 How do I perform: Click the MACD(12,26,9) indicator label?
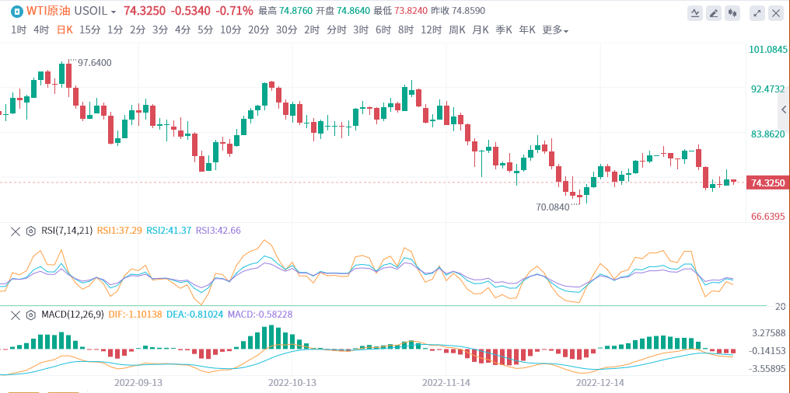[72, 315]
